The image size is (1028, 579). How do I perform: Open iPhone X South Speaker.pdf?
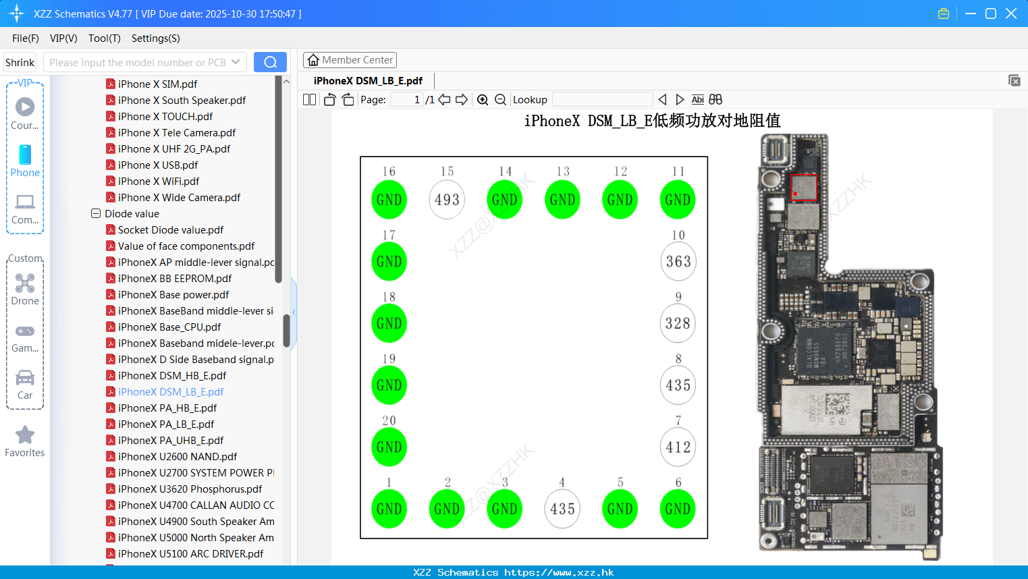182,100
